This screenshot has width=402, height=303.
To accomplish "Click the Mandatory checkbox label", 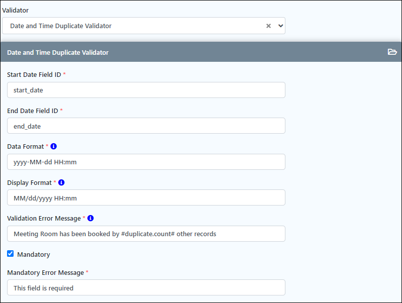I will (x=34, y=255).
